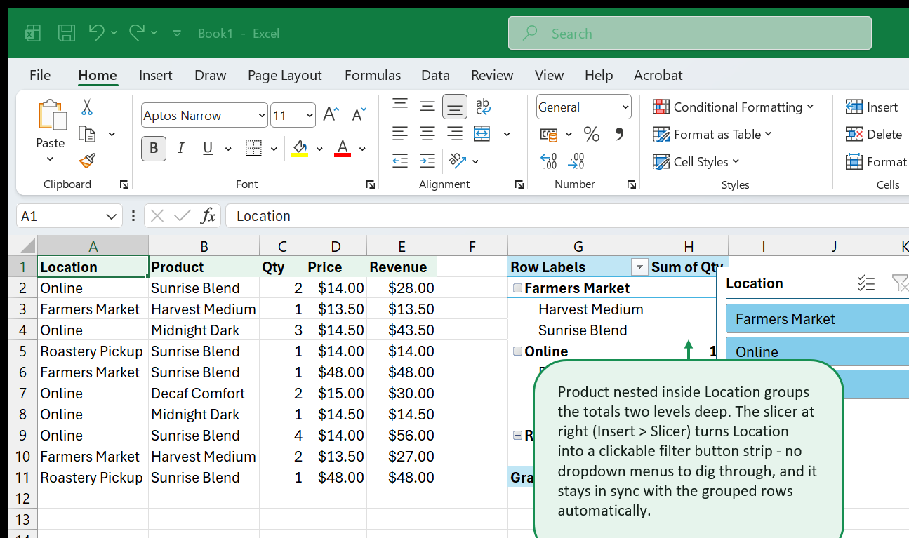Viewport: 909px width, 538px height.
Task: Apply borders with the Borders icon
Action: click(253, 148)
